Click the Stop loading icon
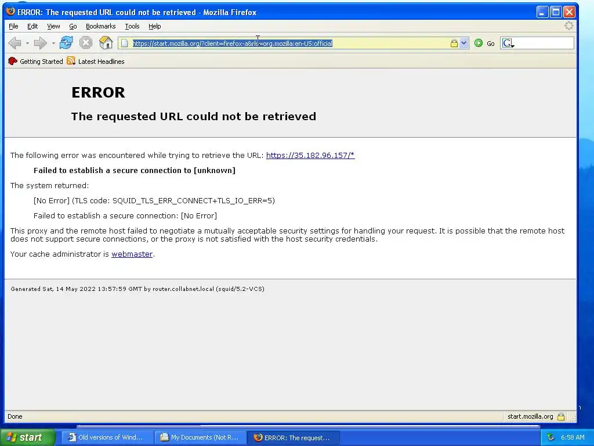594x446 pixels. click(x=86, y=42)
